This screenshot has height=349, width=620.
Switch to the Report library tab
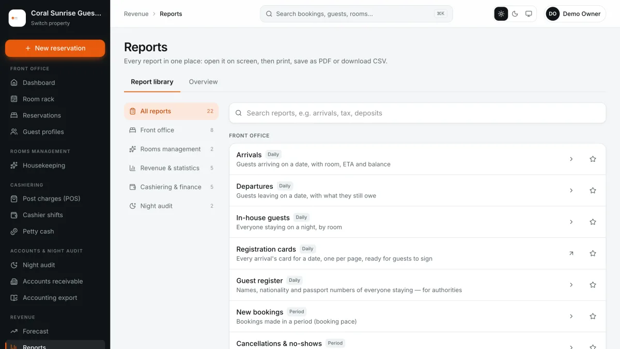(152, 82)
